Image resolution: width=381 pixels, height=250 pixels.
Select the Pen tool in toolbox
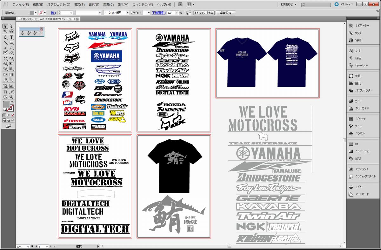click(x=5, y=37)
